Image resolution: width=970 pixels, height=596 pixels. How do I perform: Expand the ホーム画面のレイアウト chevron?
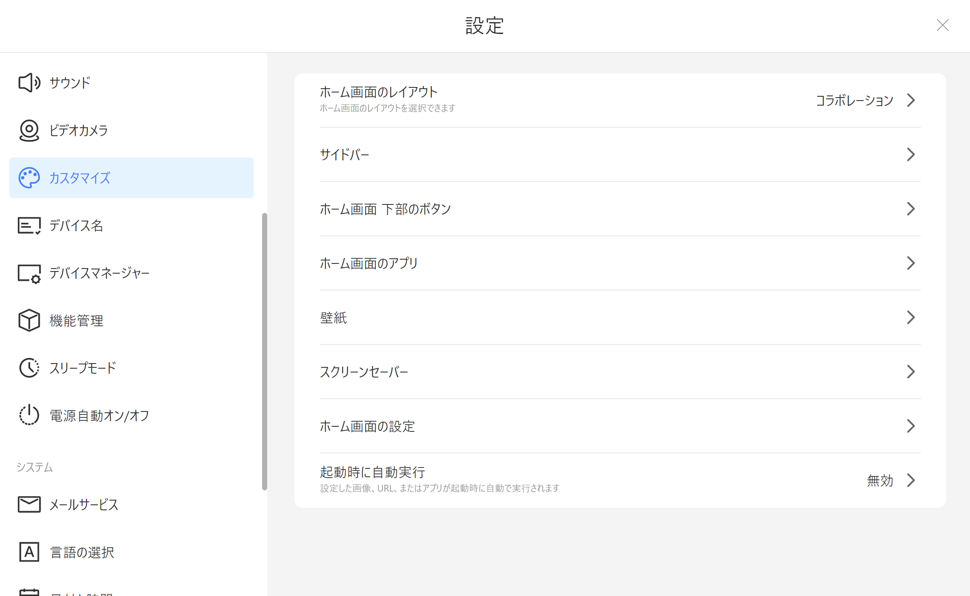point(911,101)
